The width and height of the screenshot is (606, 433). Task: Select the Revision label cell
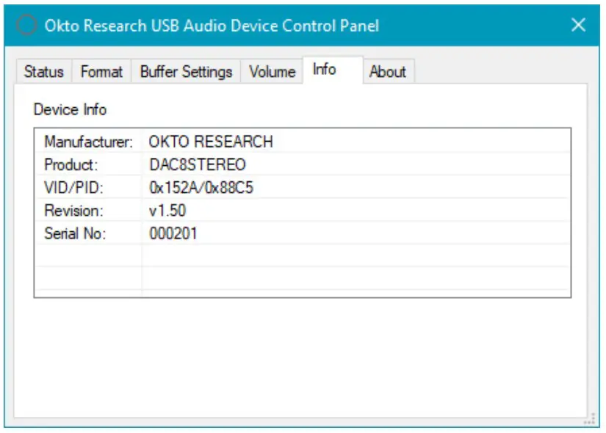[73, 211]
